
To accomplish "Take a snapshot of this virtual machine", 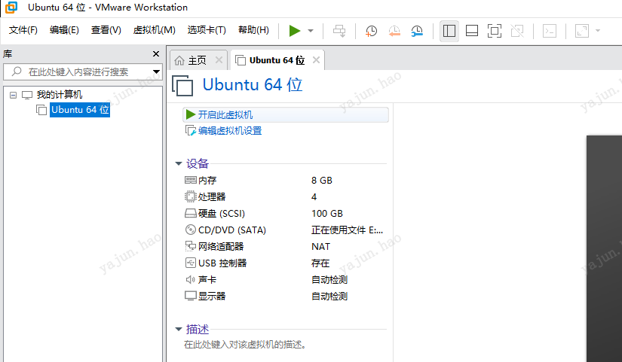I will 371,31.
